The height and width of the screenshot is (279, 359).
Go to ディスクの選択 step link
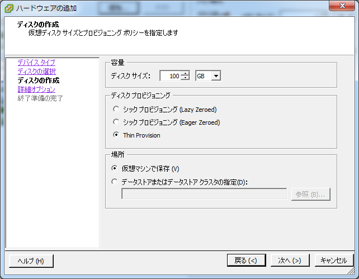point(36,72)
